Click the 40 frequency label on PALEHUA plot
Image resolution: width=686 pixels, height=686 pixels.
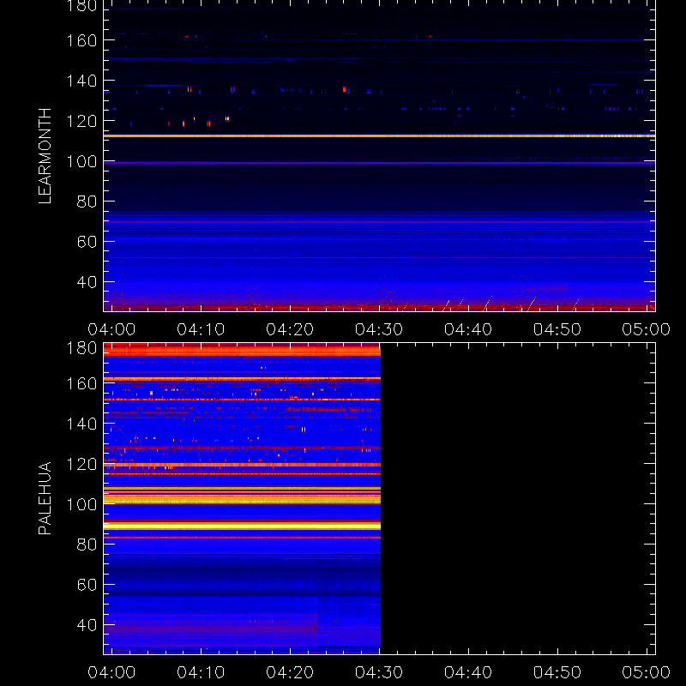[x=87, y=625]
